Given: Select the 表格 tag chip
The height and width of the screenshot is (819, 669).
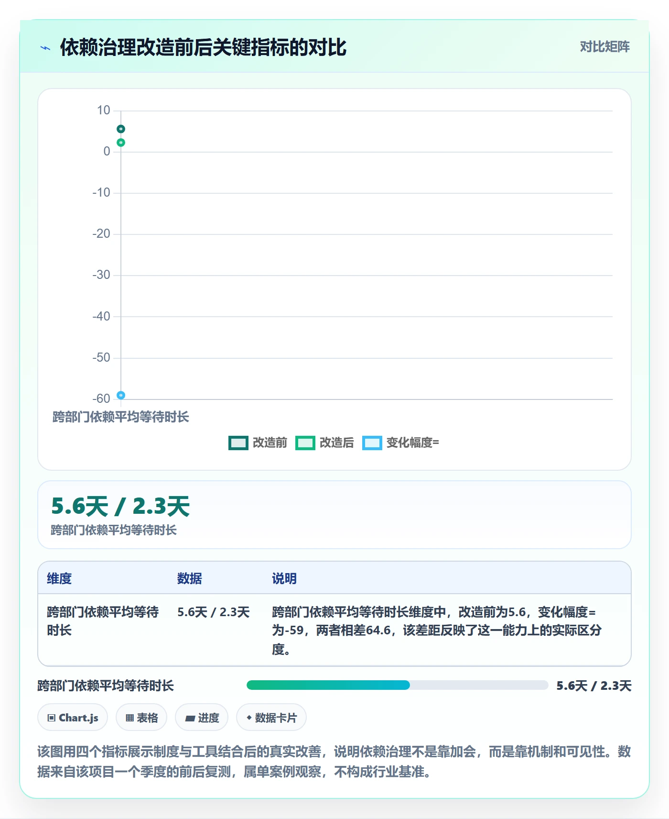Looking at the screenshot, I should [141, 717].
